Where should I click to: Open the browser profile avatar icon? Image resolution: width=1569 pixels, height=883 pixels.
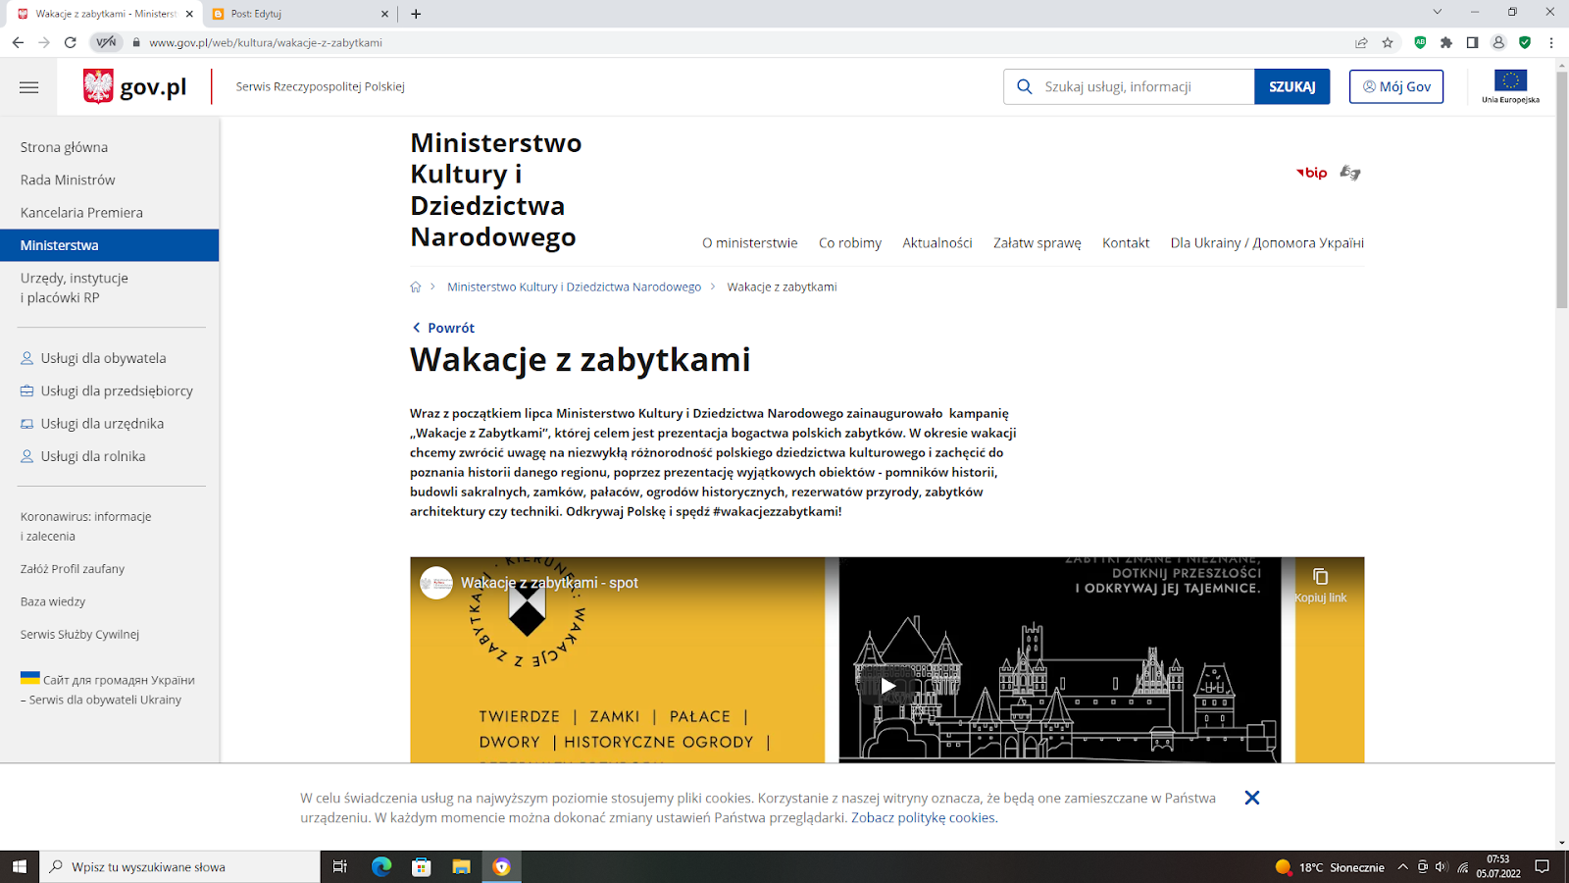1498,42
